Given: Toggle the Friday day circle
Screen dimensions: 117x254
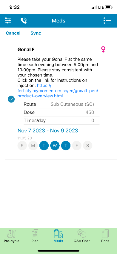Looking at the screenshot, I should pos(77,146).
